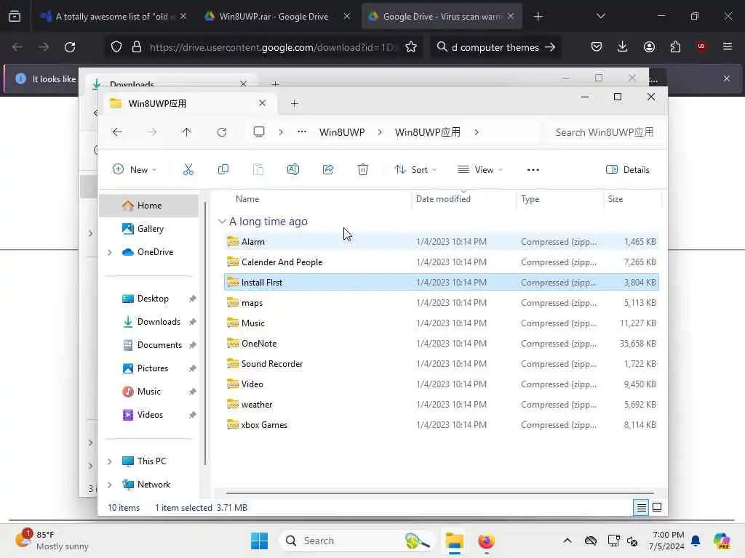Viewport: 745px width, 558px height.
Task: Bookmark this page with the star icon
Action: coord(411,47)
